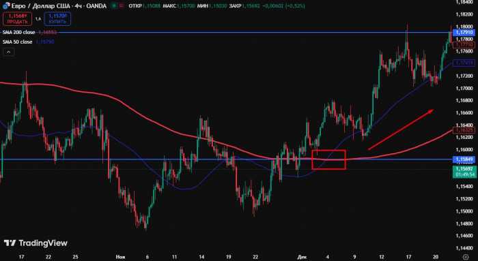
Task: Click the 1,15000 price scale tick
Action: (464, 211)
